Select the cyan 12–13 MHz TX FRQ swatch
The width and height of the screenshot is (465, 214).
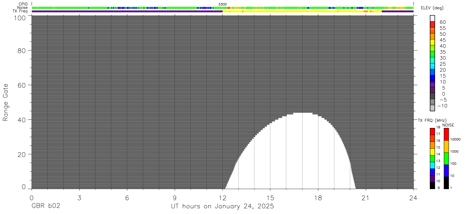pos(432,165)
